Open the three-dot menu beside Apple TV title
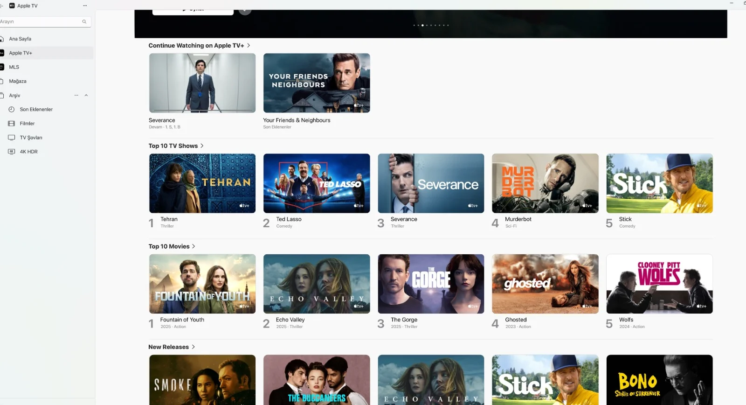Viewport: 746px width, 405px height. click(85, 6)
